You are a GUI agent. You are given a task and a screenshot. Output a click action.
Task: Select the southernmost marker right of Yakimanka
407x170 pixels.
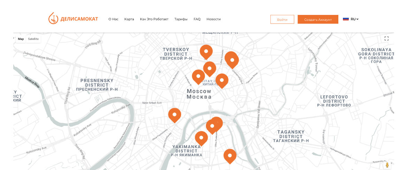tap(230, 156)
